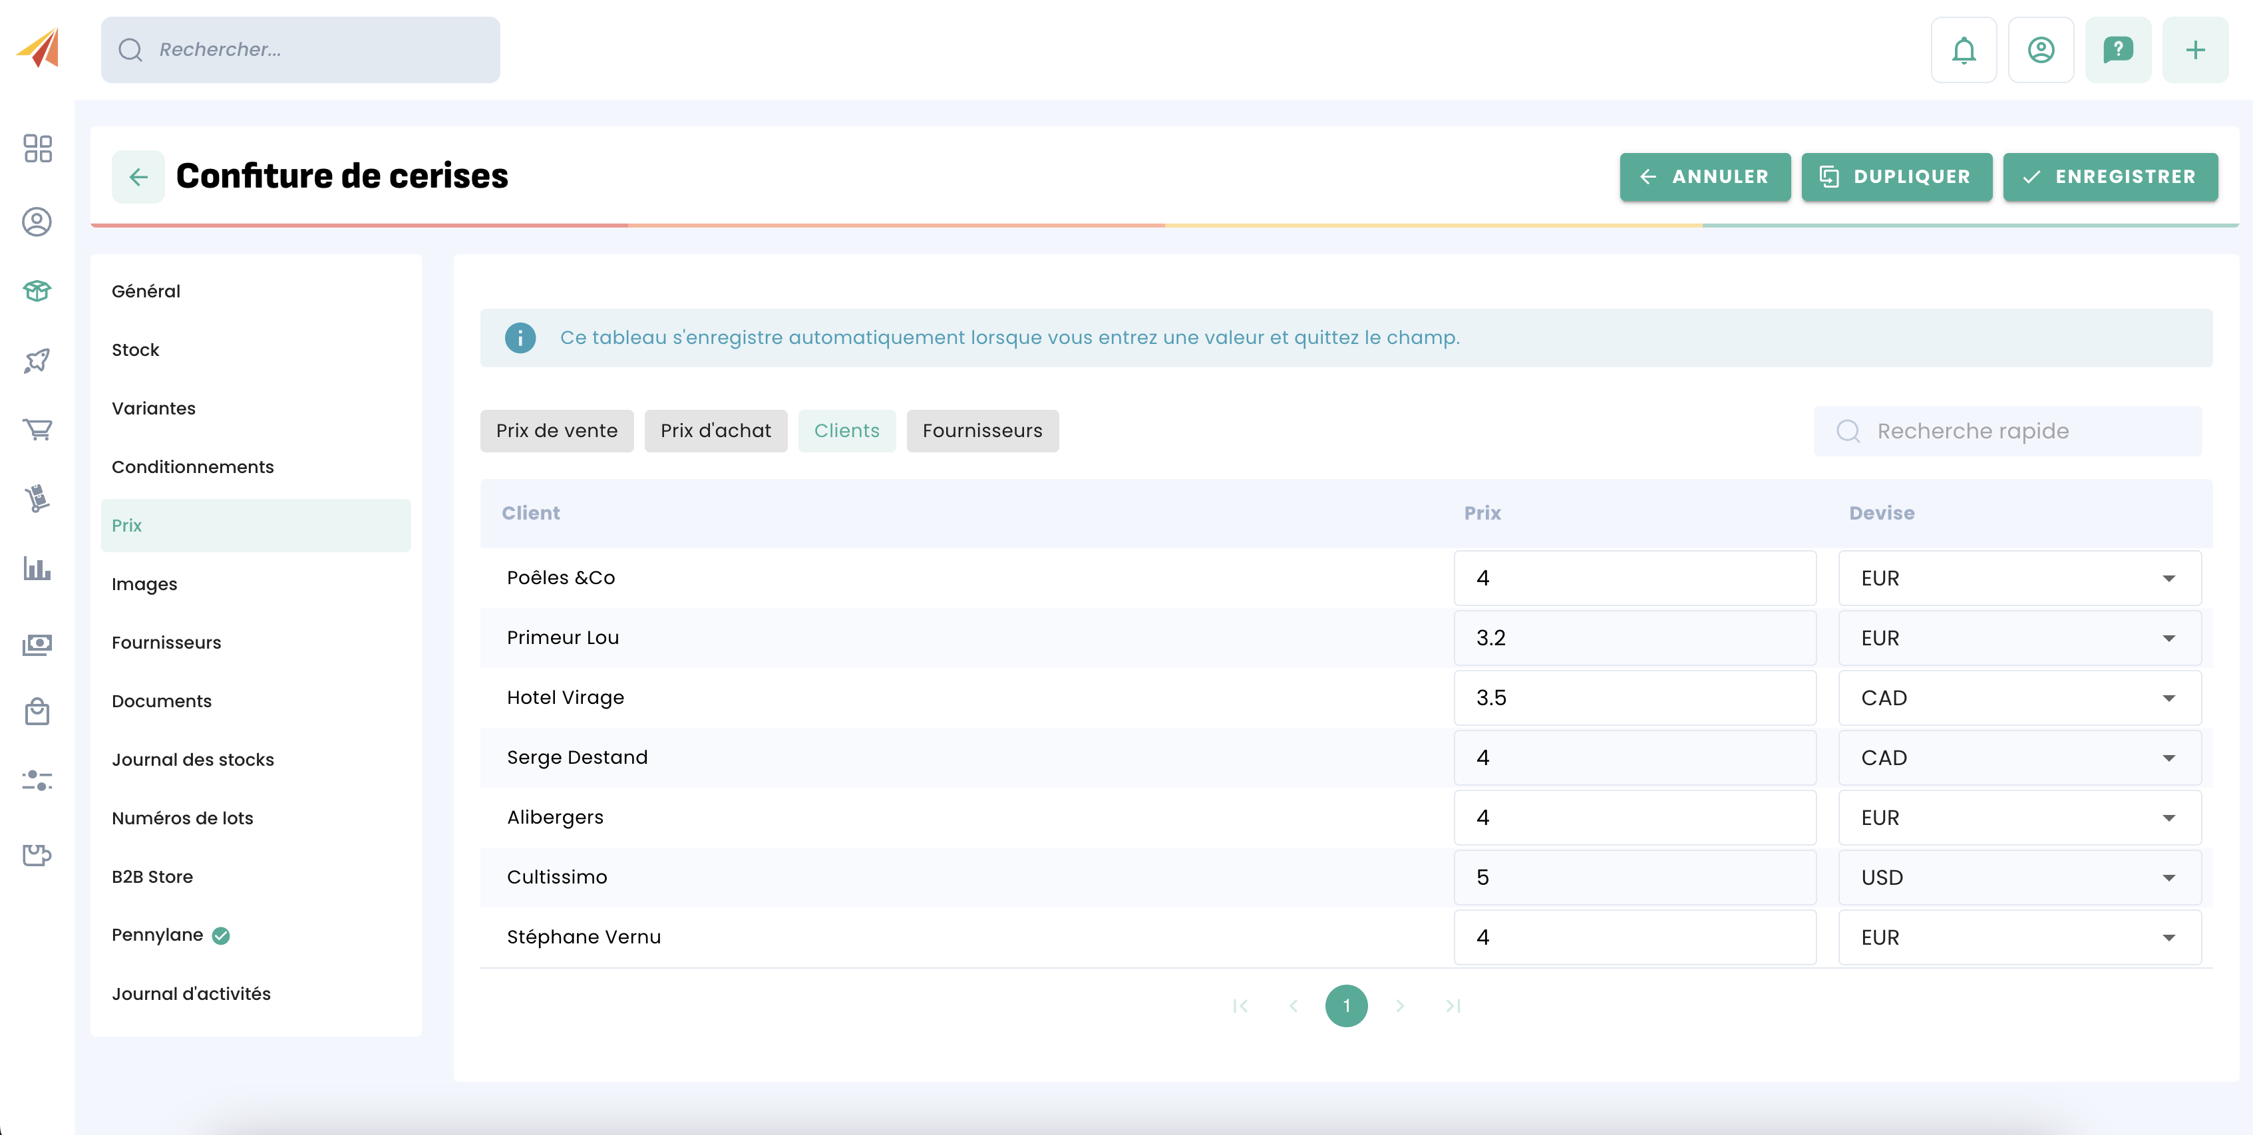Open the Cultissimo USD currency dropdown
Screen dimensions: 2253x1135
pyautogui.click(x=2019, y=877)
